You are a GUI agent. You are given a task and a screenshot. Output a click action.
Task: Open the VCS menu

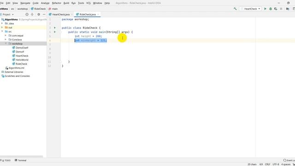point(88,3)
